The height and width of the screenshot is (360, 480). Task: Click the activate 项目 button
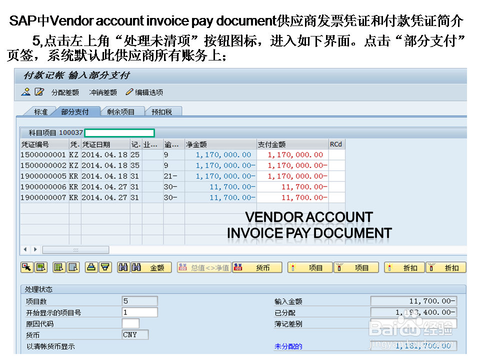[310, 267]
